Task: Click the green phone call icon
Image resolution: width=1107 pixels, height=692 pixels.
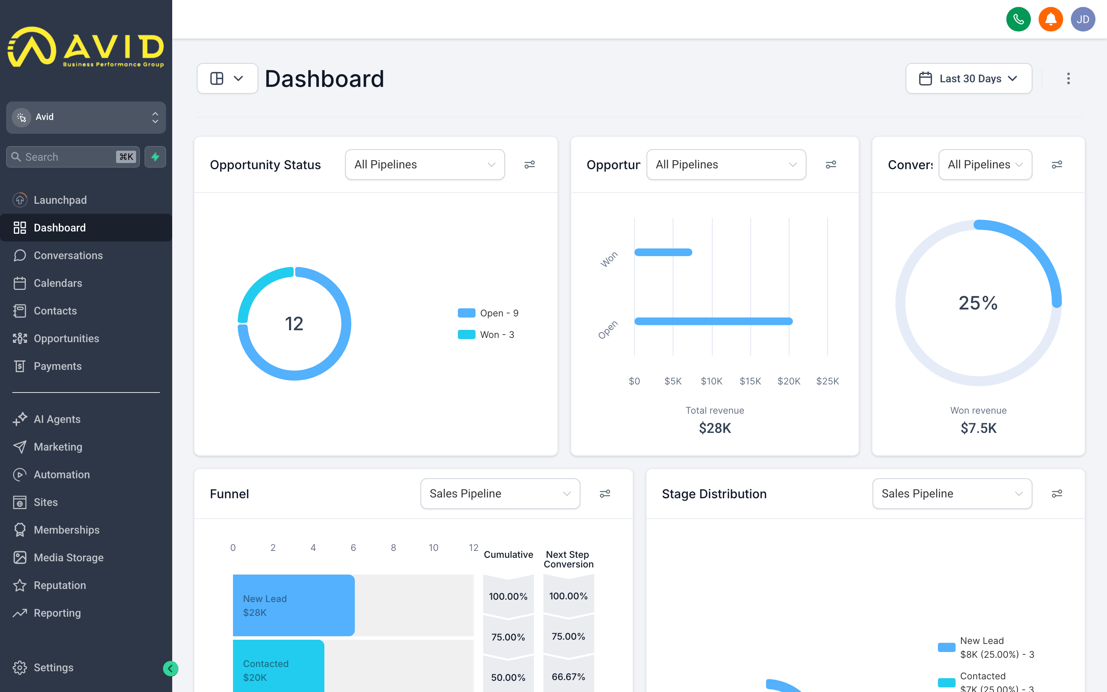Action: tap(1018, 19)
